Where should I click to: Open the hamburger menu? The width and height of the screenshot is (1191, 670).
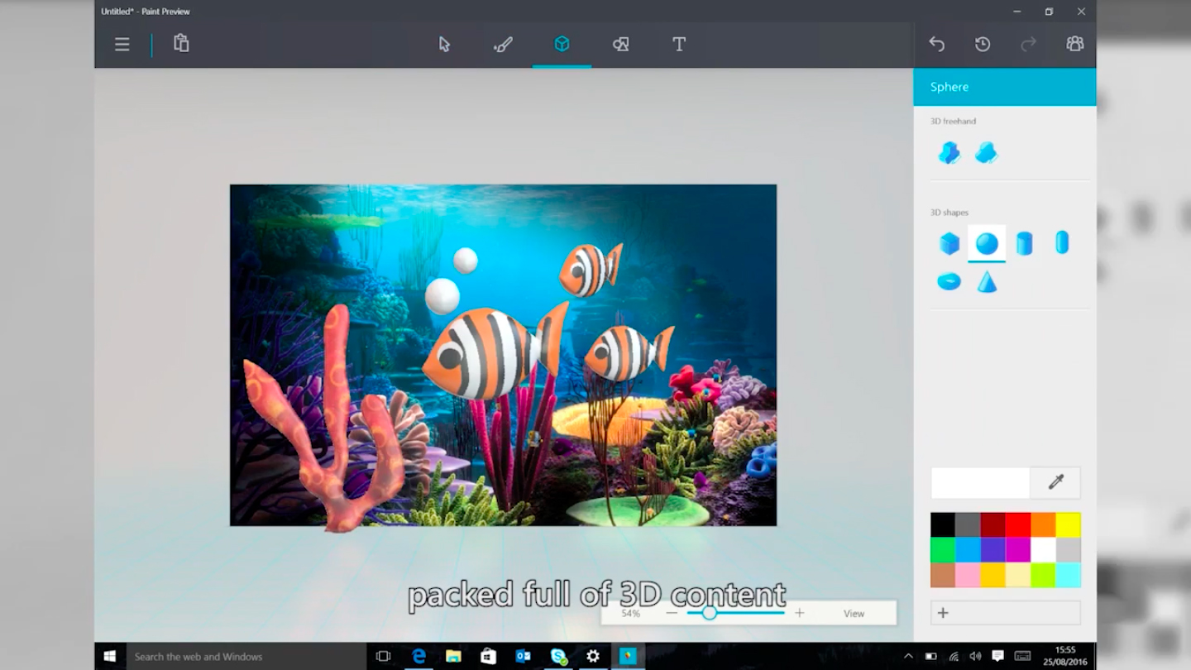click(x=122, y=45)
